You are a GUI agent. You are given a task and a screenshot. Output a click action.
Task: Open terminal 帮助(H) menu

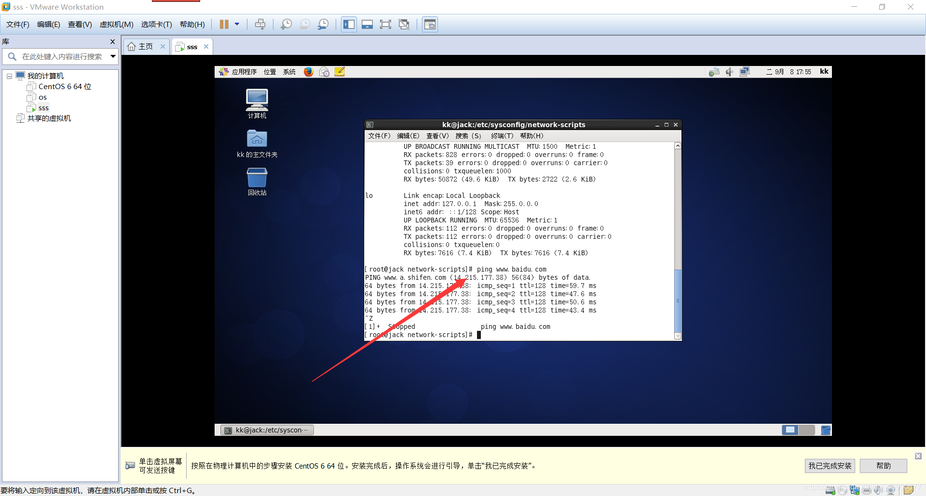click(x=531, y=136)
